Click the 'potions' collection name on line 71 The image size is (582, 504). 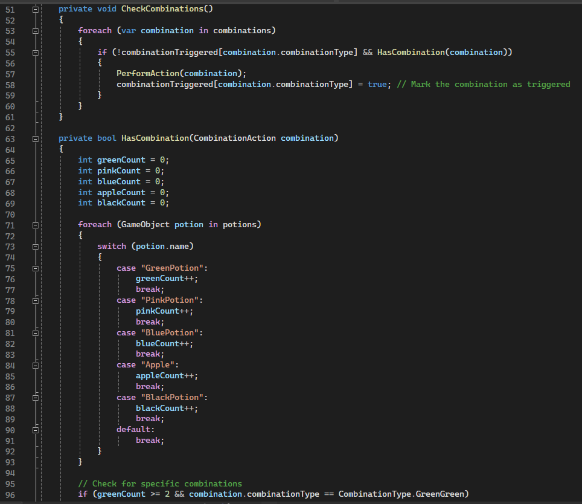point(240,225)
